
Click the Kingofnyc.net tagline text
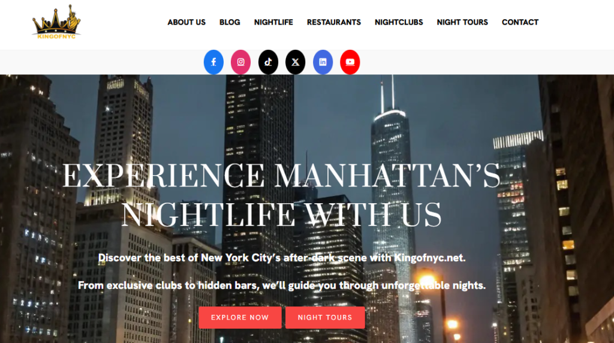tap(282, 258)
